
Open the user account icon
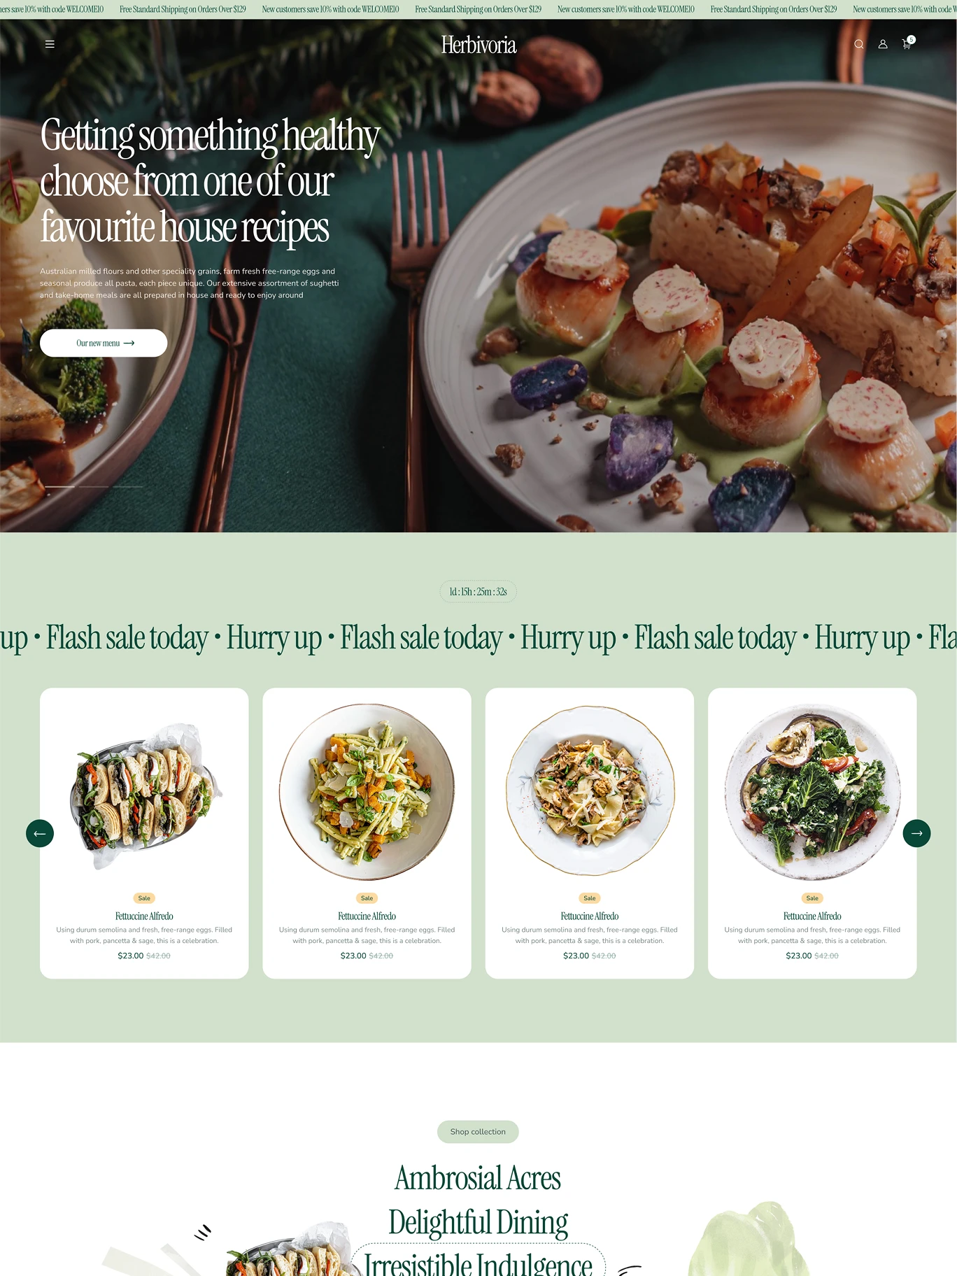click(883, 44)
